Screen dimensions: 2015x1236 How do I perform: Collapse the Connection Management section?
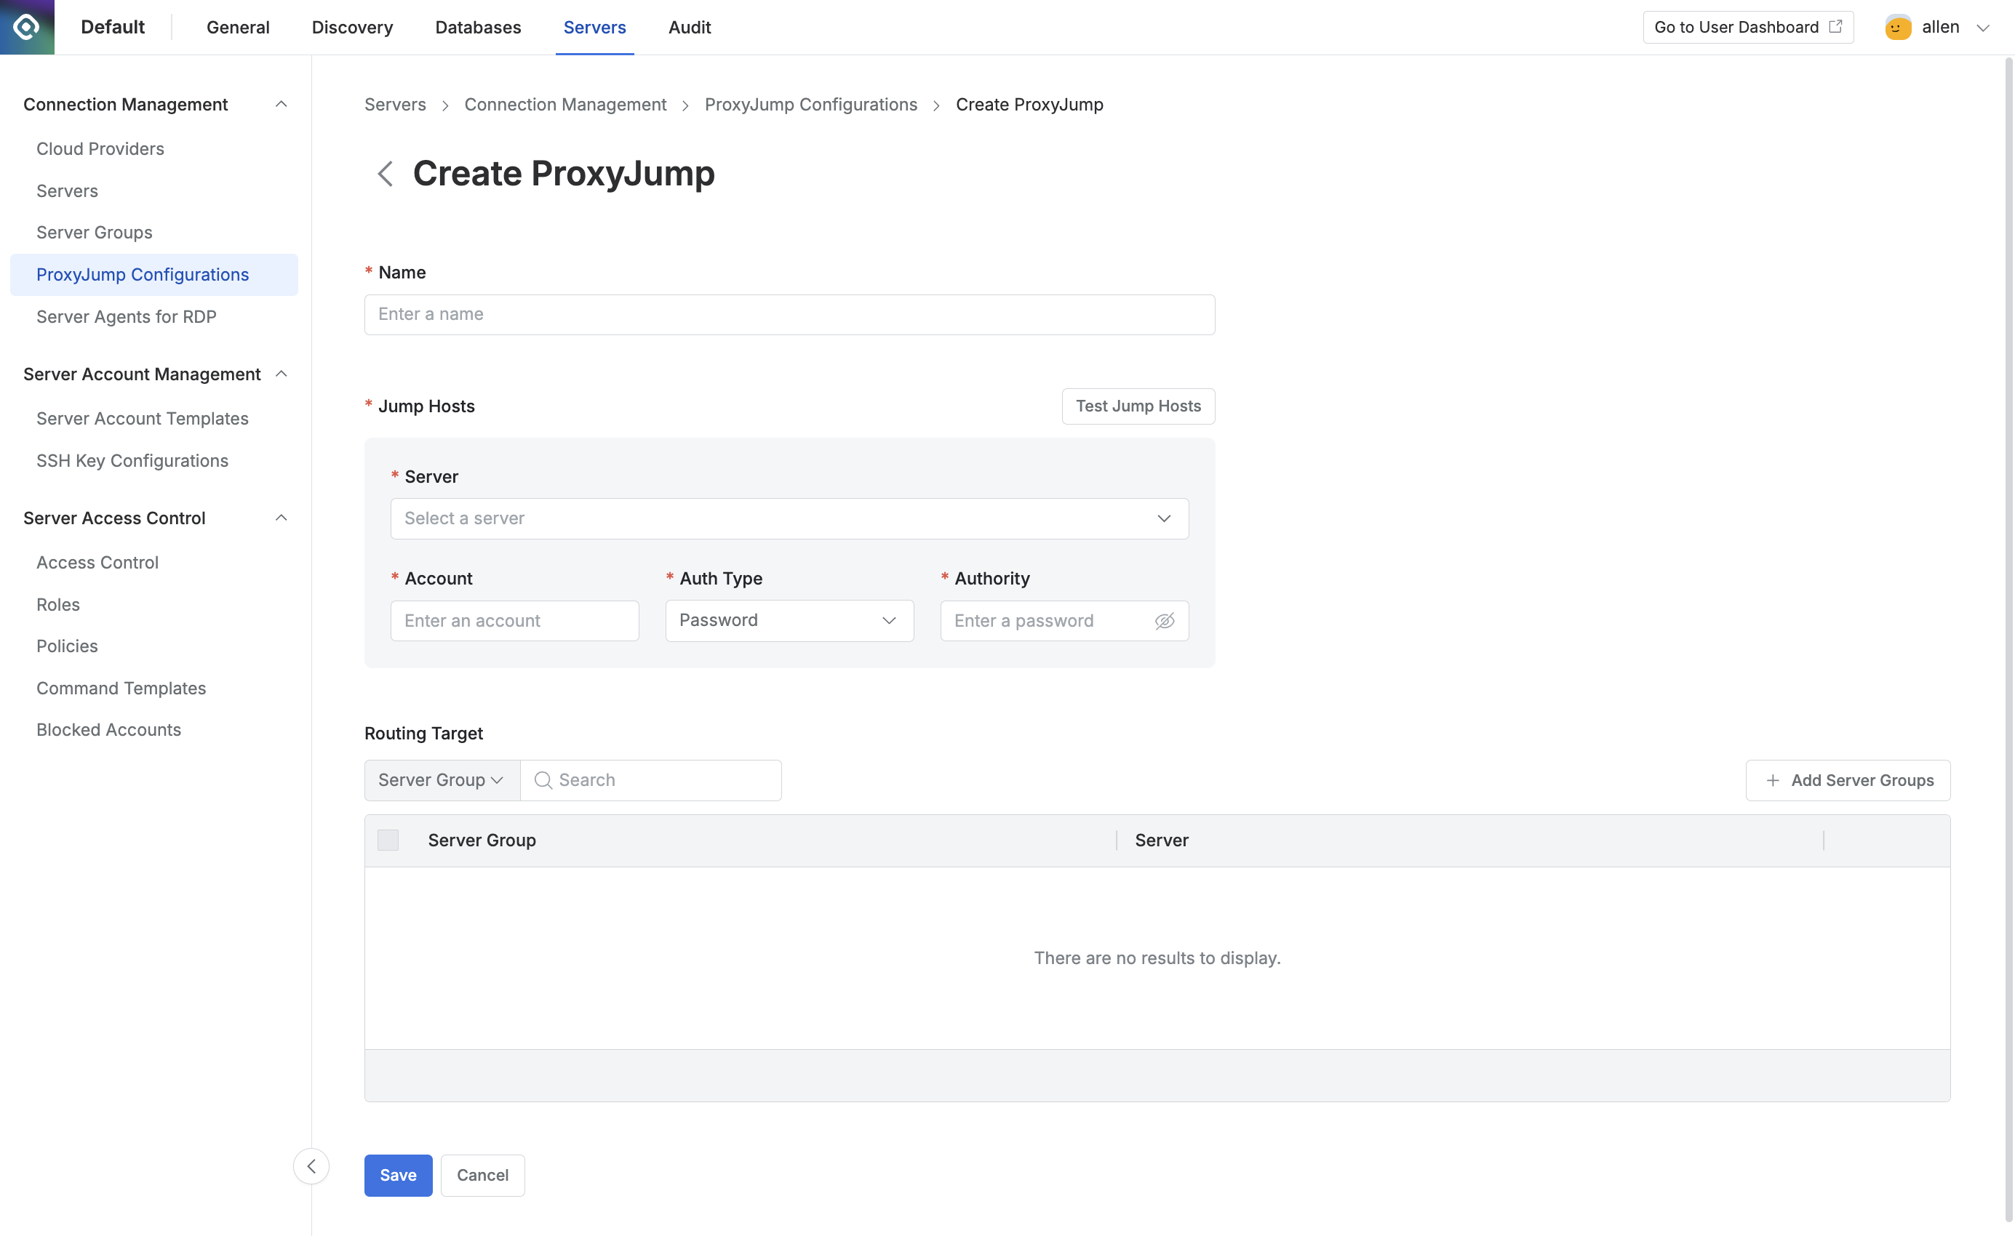pyautogui.click(x=282, y=104)
